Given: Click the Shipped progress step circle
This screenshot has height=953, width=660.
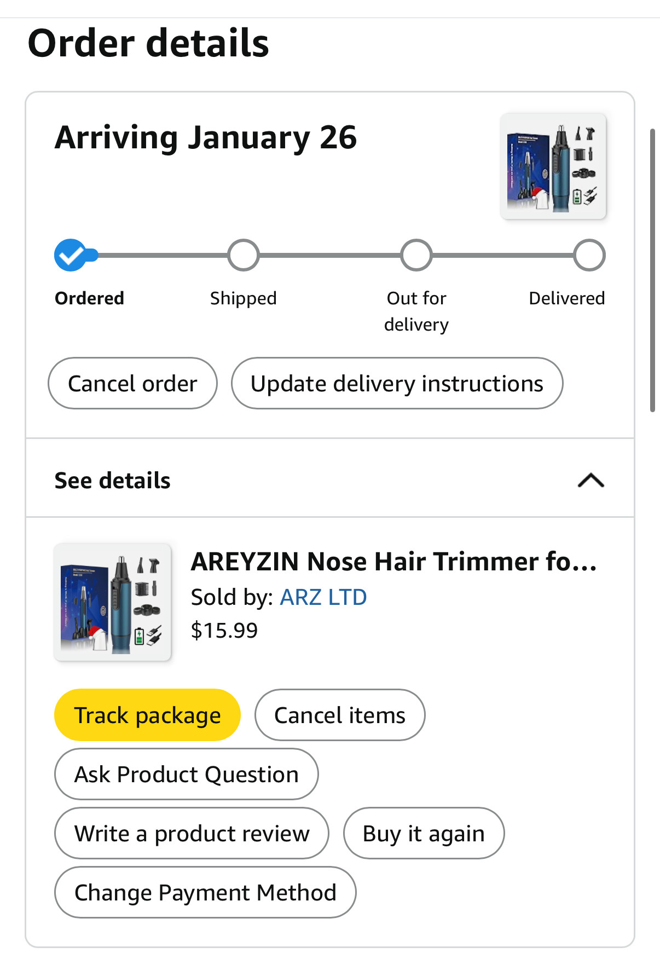Looking at the screenshot, I should (x=244, y=255).
